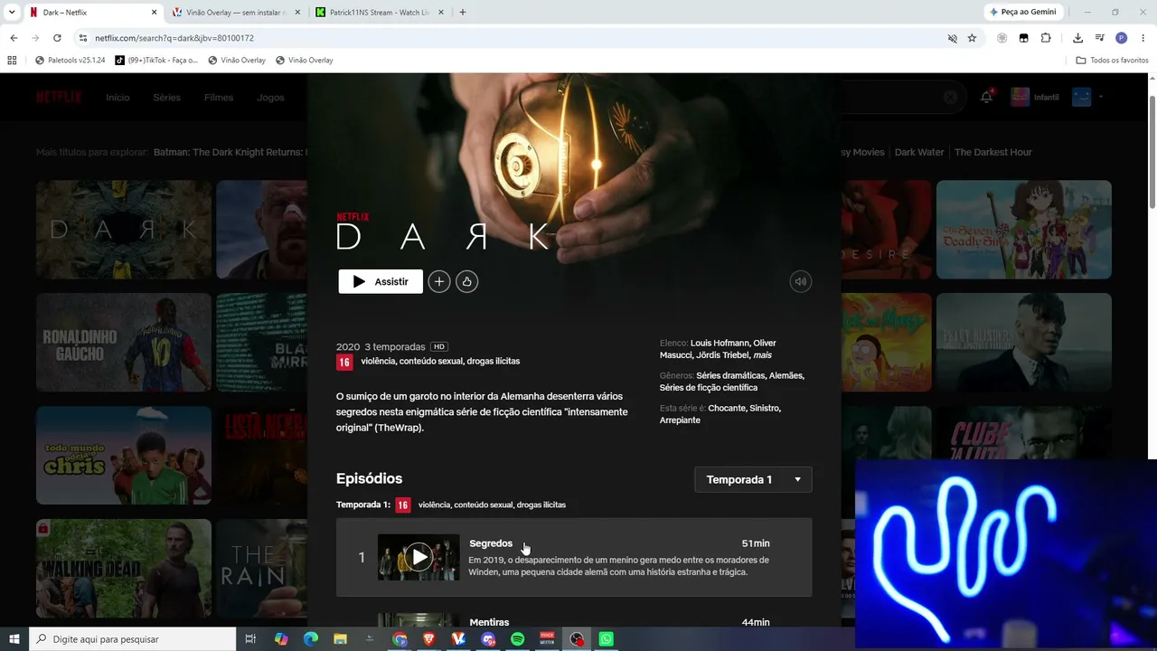This screenshot has width=1157, height=651.
Task: Open File Explorer from the taskbar
Action: coord(341,639)
